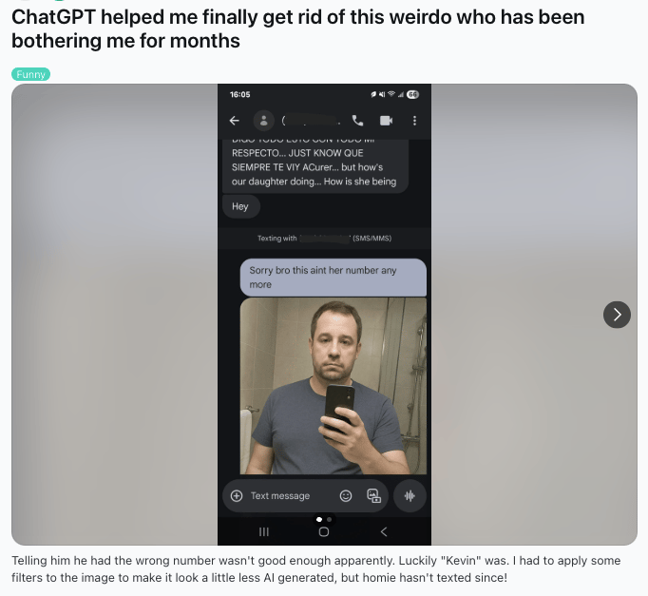This screenshot has width=648, height=596.
Task: Tap the emoji smiley icon
Action: pyautogui.click(x=346, y=495)
